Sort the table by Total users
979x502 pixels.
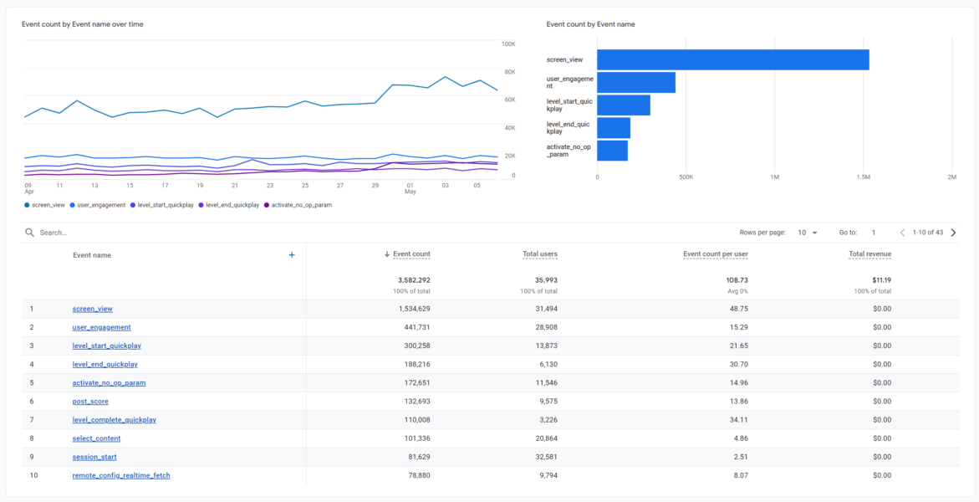click(540, 254)
